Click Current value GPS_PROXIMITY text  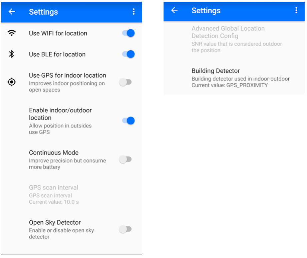230,85
